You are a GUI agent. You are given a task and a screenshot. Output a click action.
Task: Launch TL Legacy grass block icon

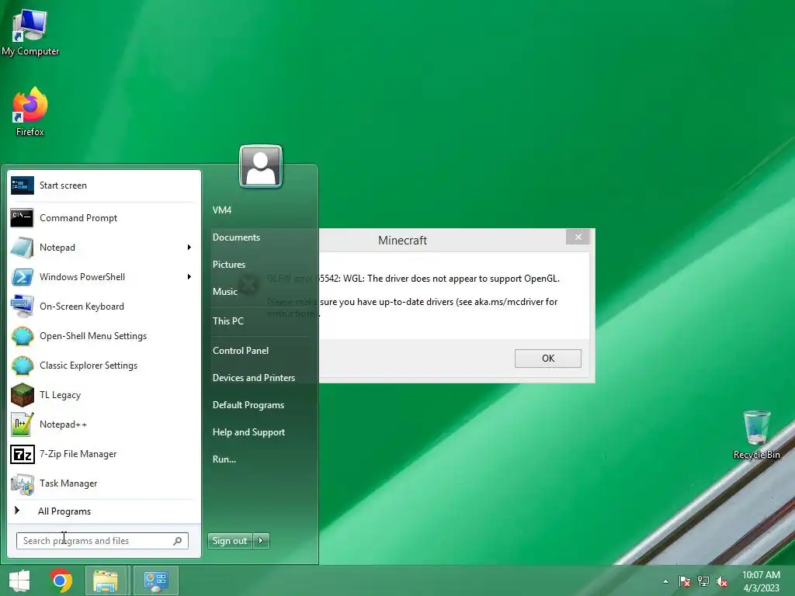pos(22,395)
